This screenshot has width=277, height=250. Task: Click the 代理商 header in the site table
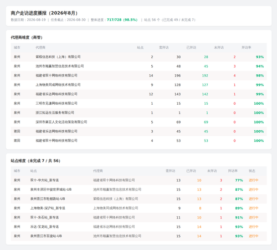[98, 171]
